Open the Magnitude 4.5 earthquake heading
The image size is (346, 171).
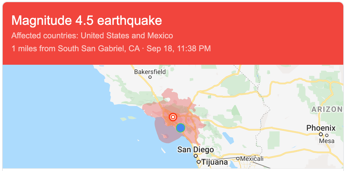[87, 20]
